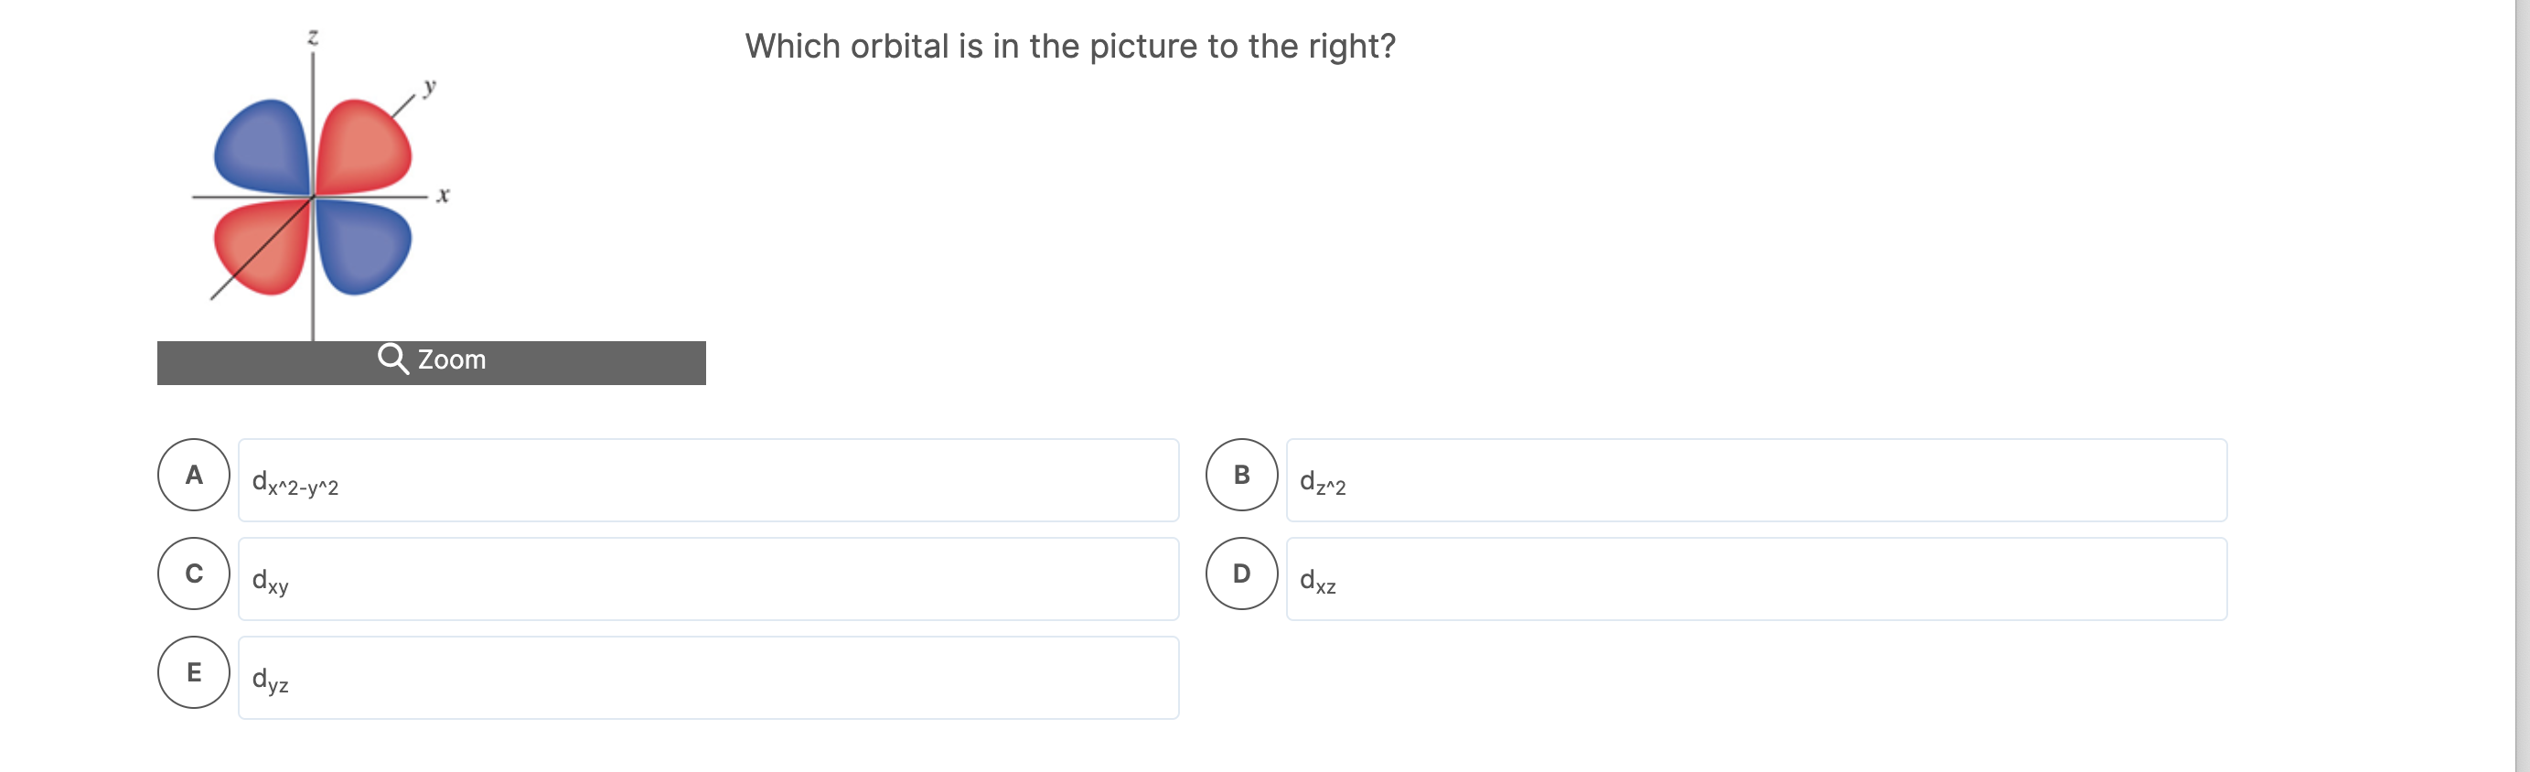Click the vertical scrollbar on the right edge
Viewport: 2530px width, 772px height.
pos(2522,386)
